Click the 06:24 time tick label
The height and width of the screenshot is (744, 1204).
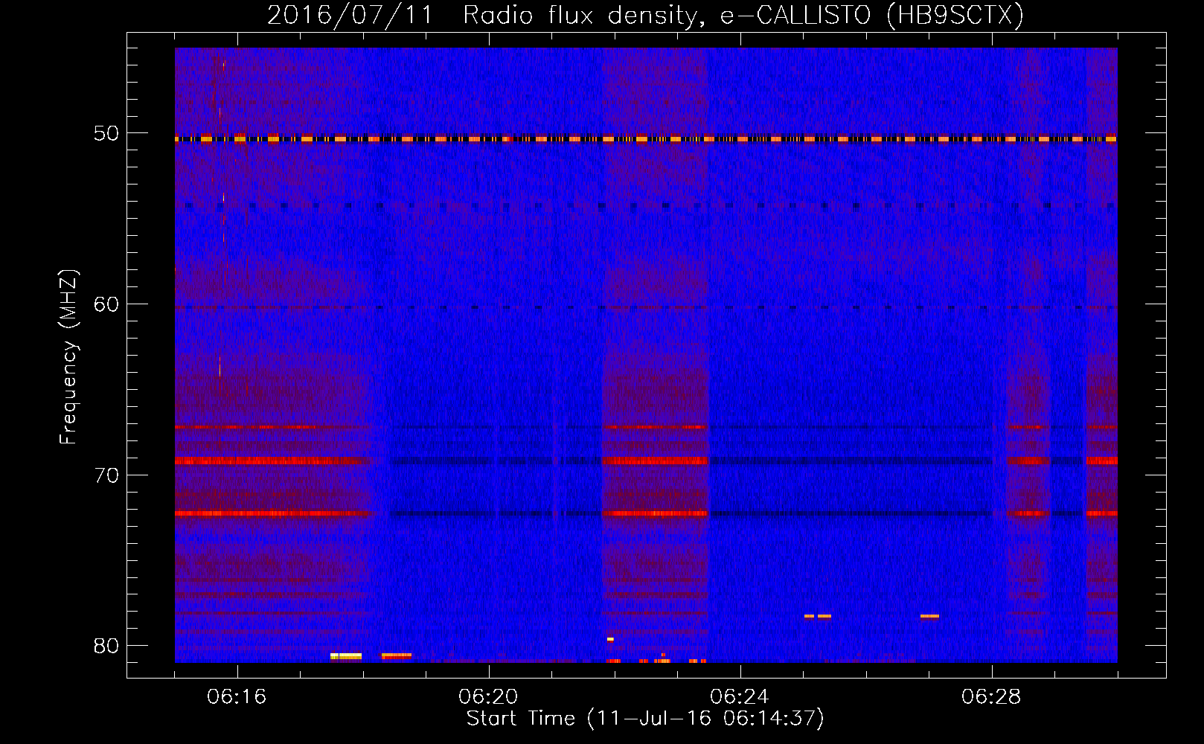pyautogui.click(x=740, y=697)
